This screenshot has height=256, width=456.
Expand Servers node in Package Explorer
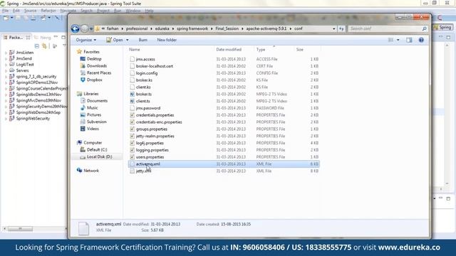[x=6, y=70]
